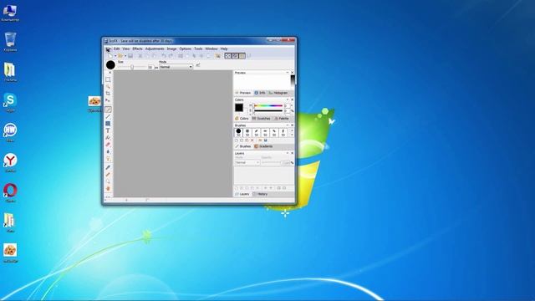Image resolution: width=535 pixels, height=301 pixels.
Task: Click the brush Size slider
Action: 132,67
